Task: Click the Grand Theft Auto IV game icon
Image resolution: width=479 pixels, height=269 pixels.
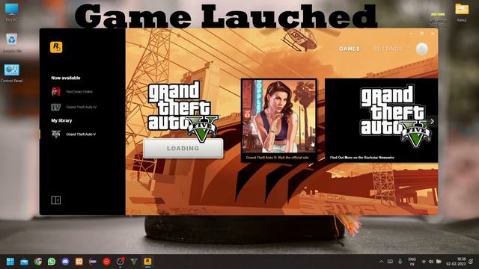Action: pyautogui.click(x=56, y=107)
